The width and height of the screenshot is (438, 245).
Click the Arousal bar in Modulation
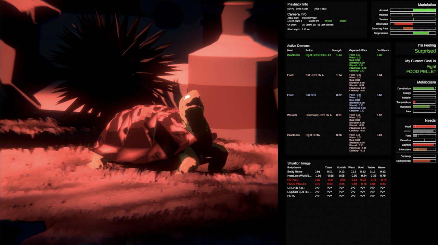pyautogui.click(x=413, y=10)
